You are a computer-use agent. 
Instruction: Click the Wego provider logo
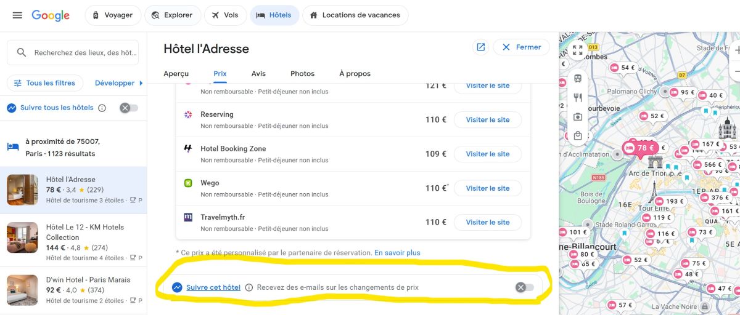pos(189,183)
